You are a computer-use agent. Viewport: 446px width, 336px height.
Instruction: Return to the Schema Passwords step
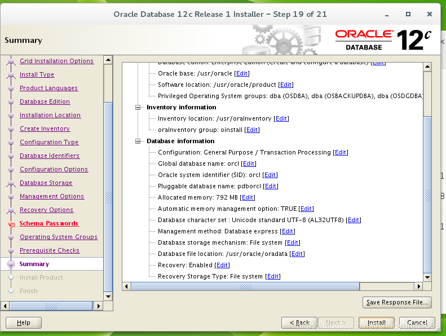pyautogui.click(x=49, y=223)
